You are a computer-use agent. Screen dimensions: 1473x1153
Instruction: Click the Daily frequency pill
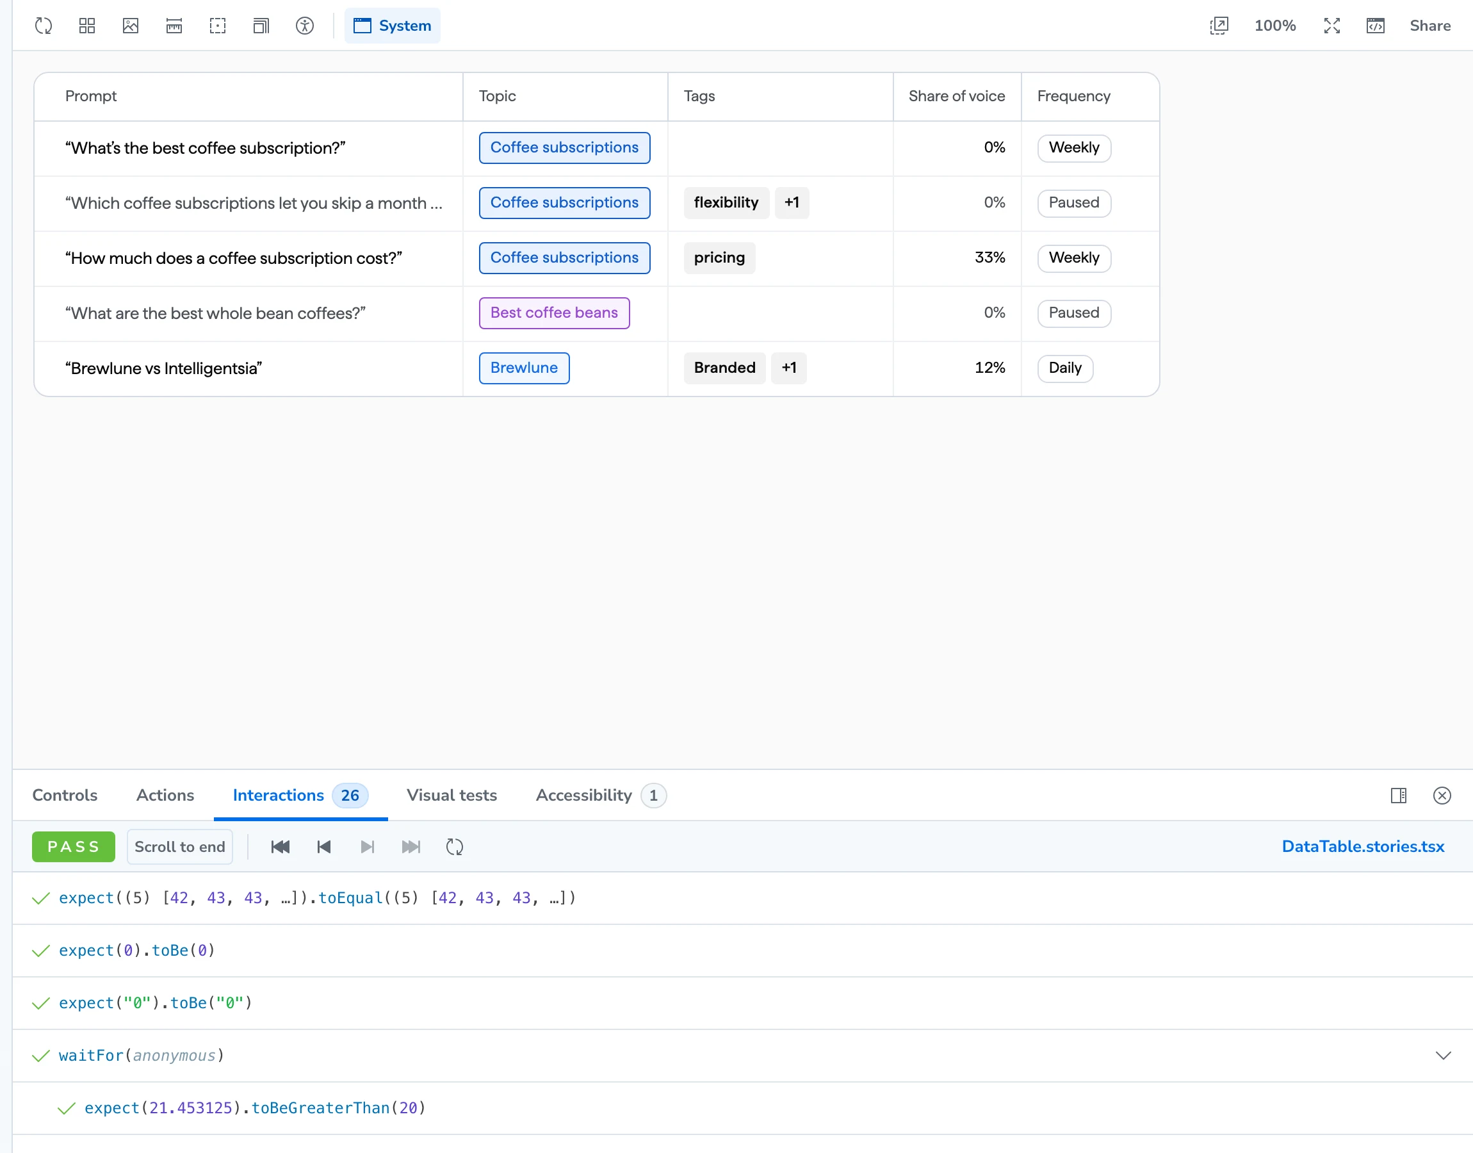(x=1065, y=368)
